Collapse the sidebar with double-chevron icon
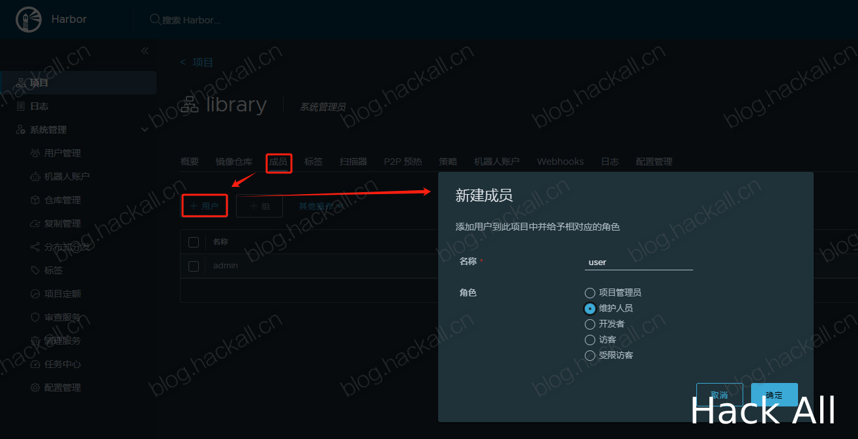858x439 pixels. (x=145, y=51)
